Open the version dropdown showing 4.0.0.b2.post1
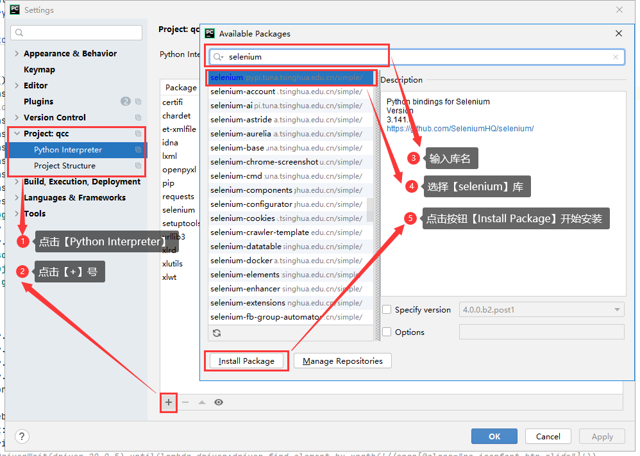This screenshot has height=456, width=640. (x=541, y=310)
